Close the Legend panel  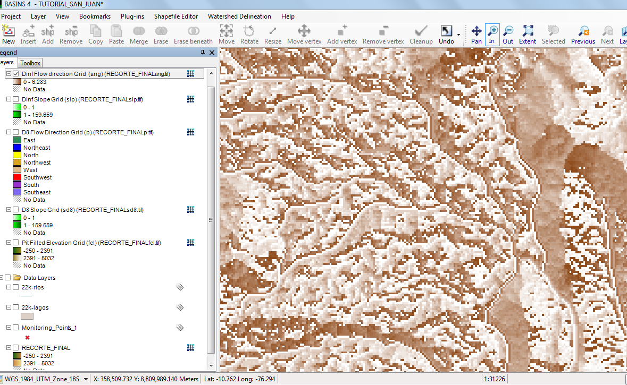coord(212,53)
